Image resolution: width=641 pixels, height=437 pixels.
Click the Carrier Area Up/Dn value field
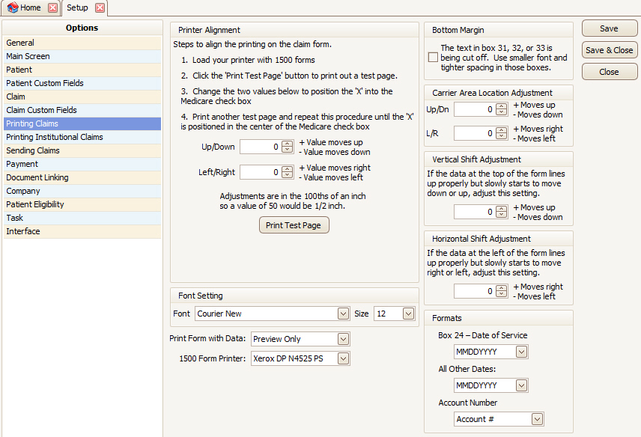pyautogui.click(x=475, y=109)
